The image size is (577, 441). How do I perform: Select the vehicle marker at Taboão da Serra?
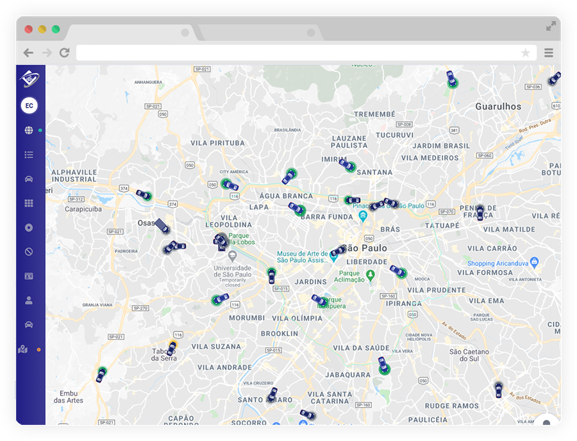(x=172, y=348)
